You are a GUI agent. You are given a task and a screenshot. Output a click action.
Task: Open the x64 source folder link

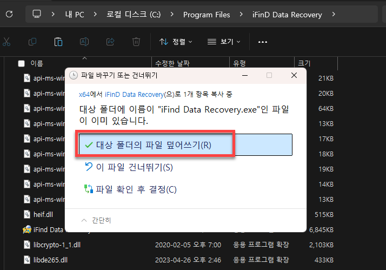[84, 94]
